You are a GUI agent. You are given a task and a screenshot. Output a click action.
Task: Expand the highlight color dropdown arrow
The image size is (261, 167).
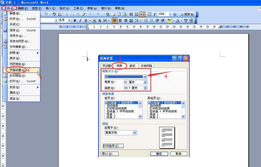[x=174, y=20]
